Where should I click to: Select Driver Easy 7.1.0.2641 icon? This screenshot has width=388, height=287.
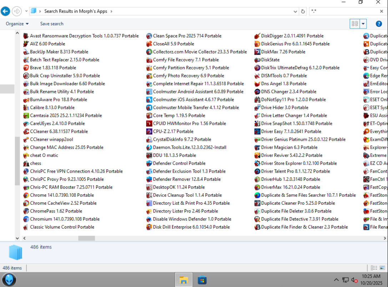(x=257, y=132)
